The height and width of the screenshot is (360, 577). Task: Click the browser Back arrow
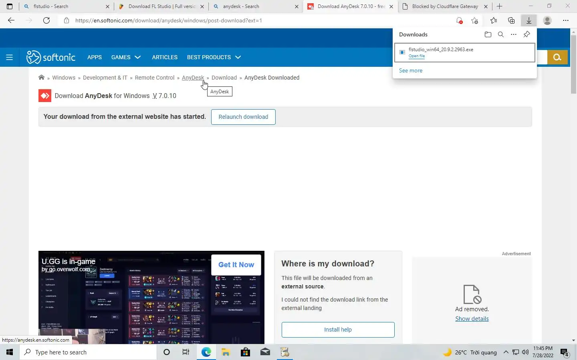11,20
